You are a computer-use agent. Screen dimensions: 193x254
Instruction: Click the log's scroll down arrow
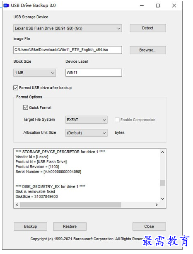point(163,199)
